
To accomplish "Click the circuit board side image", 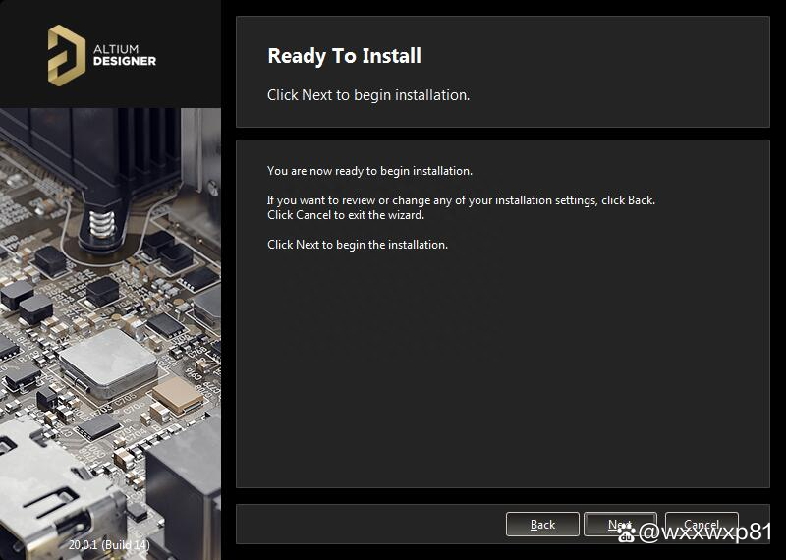I will point(110,333).
